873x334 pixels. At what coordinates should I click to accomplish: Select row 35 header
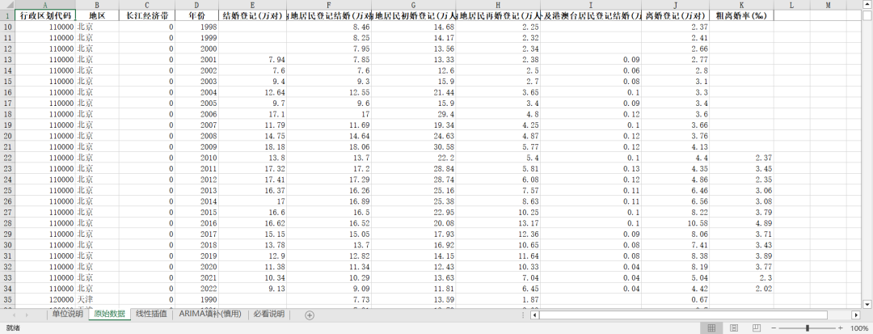coord(7,299)
